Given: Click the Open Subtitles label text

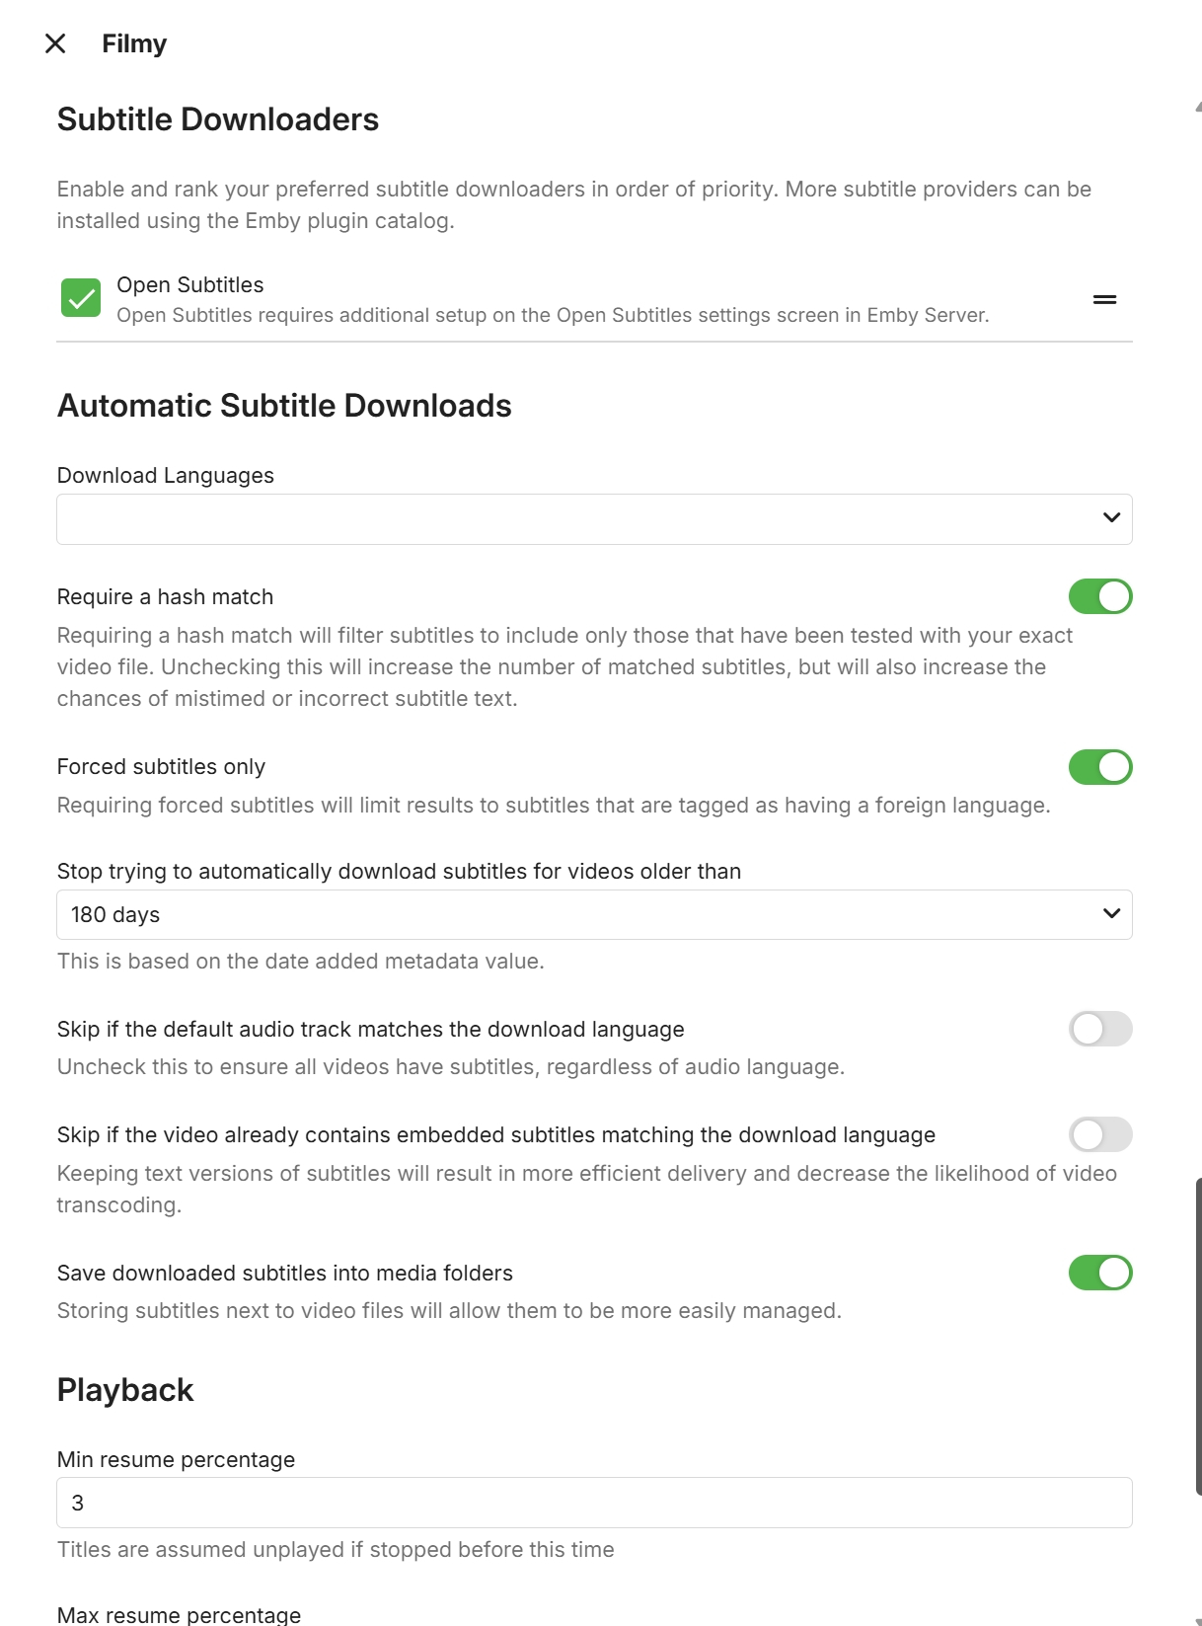Looking at the screenshot, I should coord(189,285).
